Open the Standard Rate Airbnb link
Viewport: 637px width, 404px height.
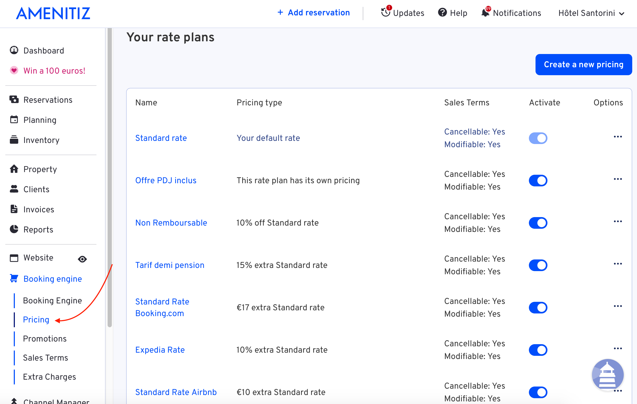176,392
